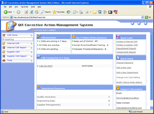Open the Help menu
This screenshot has width=154, height=114.
[x=39, y=7]
